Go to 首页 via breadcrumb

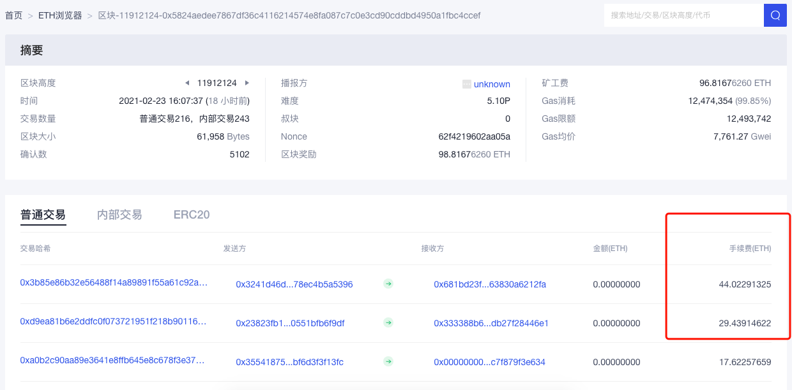[x=13, y=15]
